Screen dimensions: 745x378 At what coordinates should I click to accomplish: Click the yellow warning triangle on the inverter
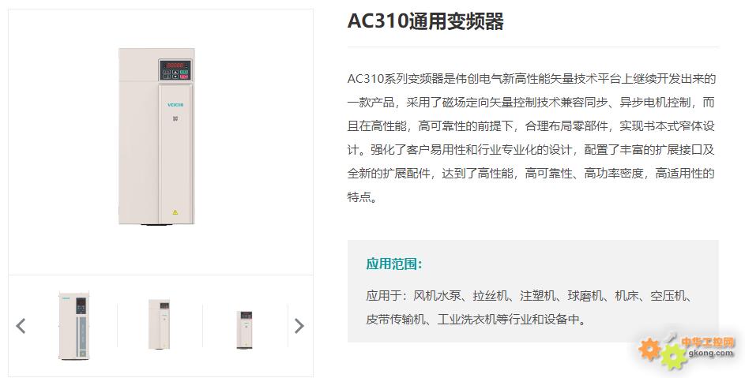coord(175,212)
